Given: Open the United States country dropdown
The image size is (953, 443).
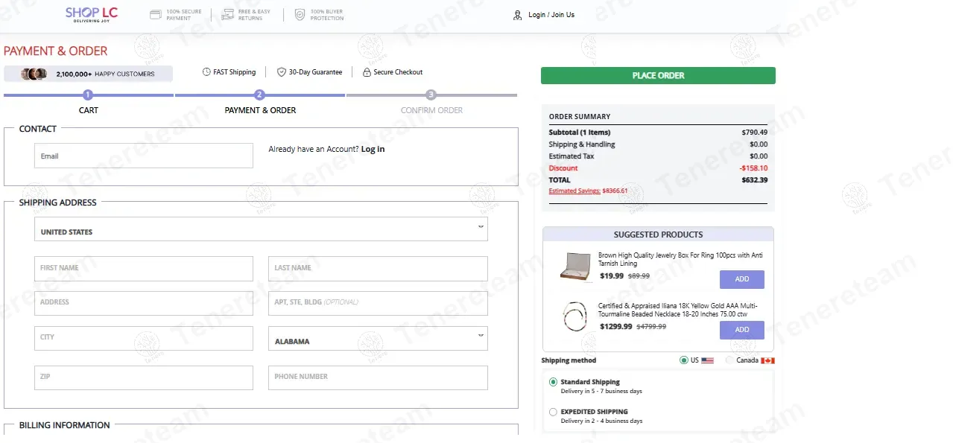Looking at the screenshot, I should pos(261,229).
